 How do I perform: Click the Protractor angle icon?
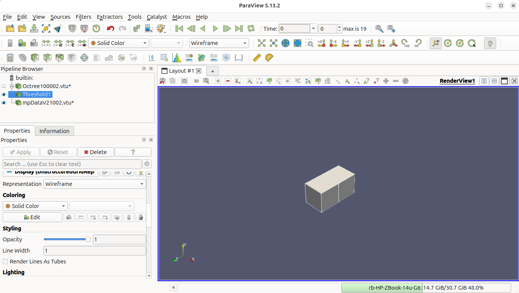point(269,58)
